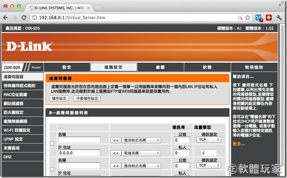Click the protocol number field showing 6

pyautogui.click(x=209, y=153)
